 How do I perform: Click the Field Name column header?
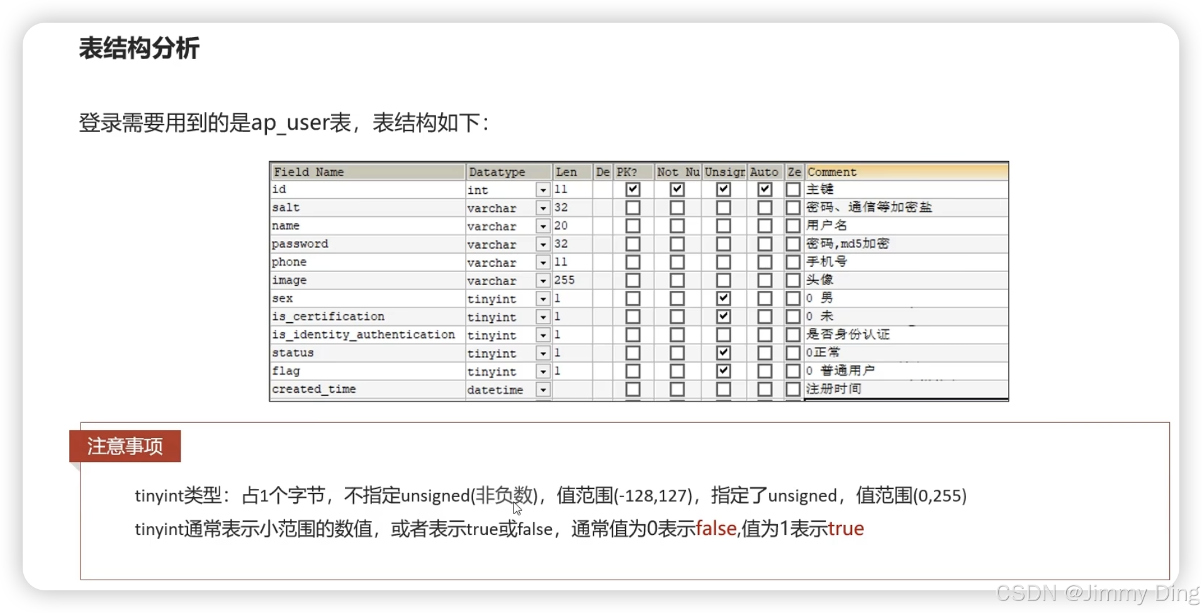tap(368, 172)
